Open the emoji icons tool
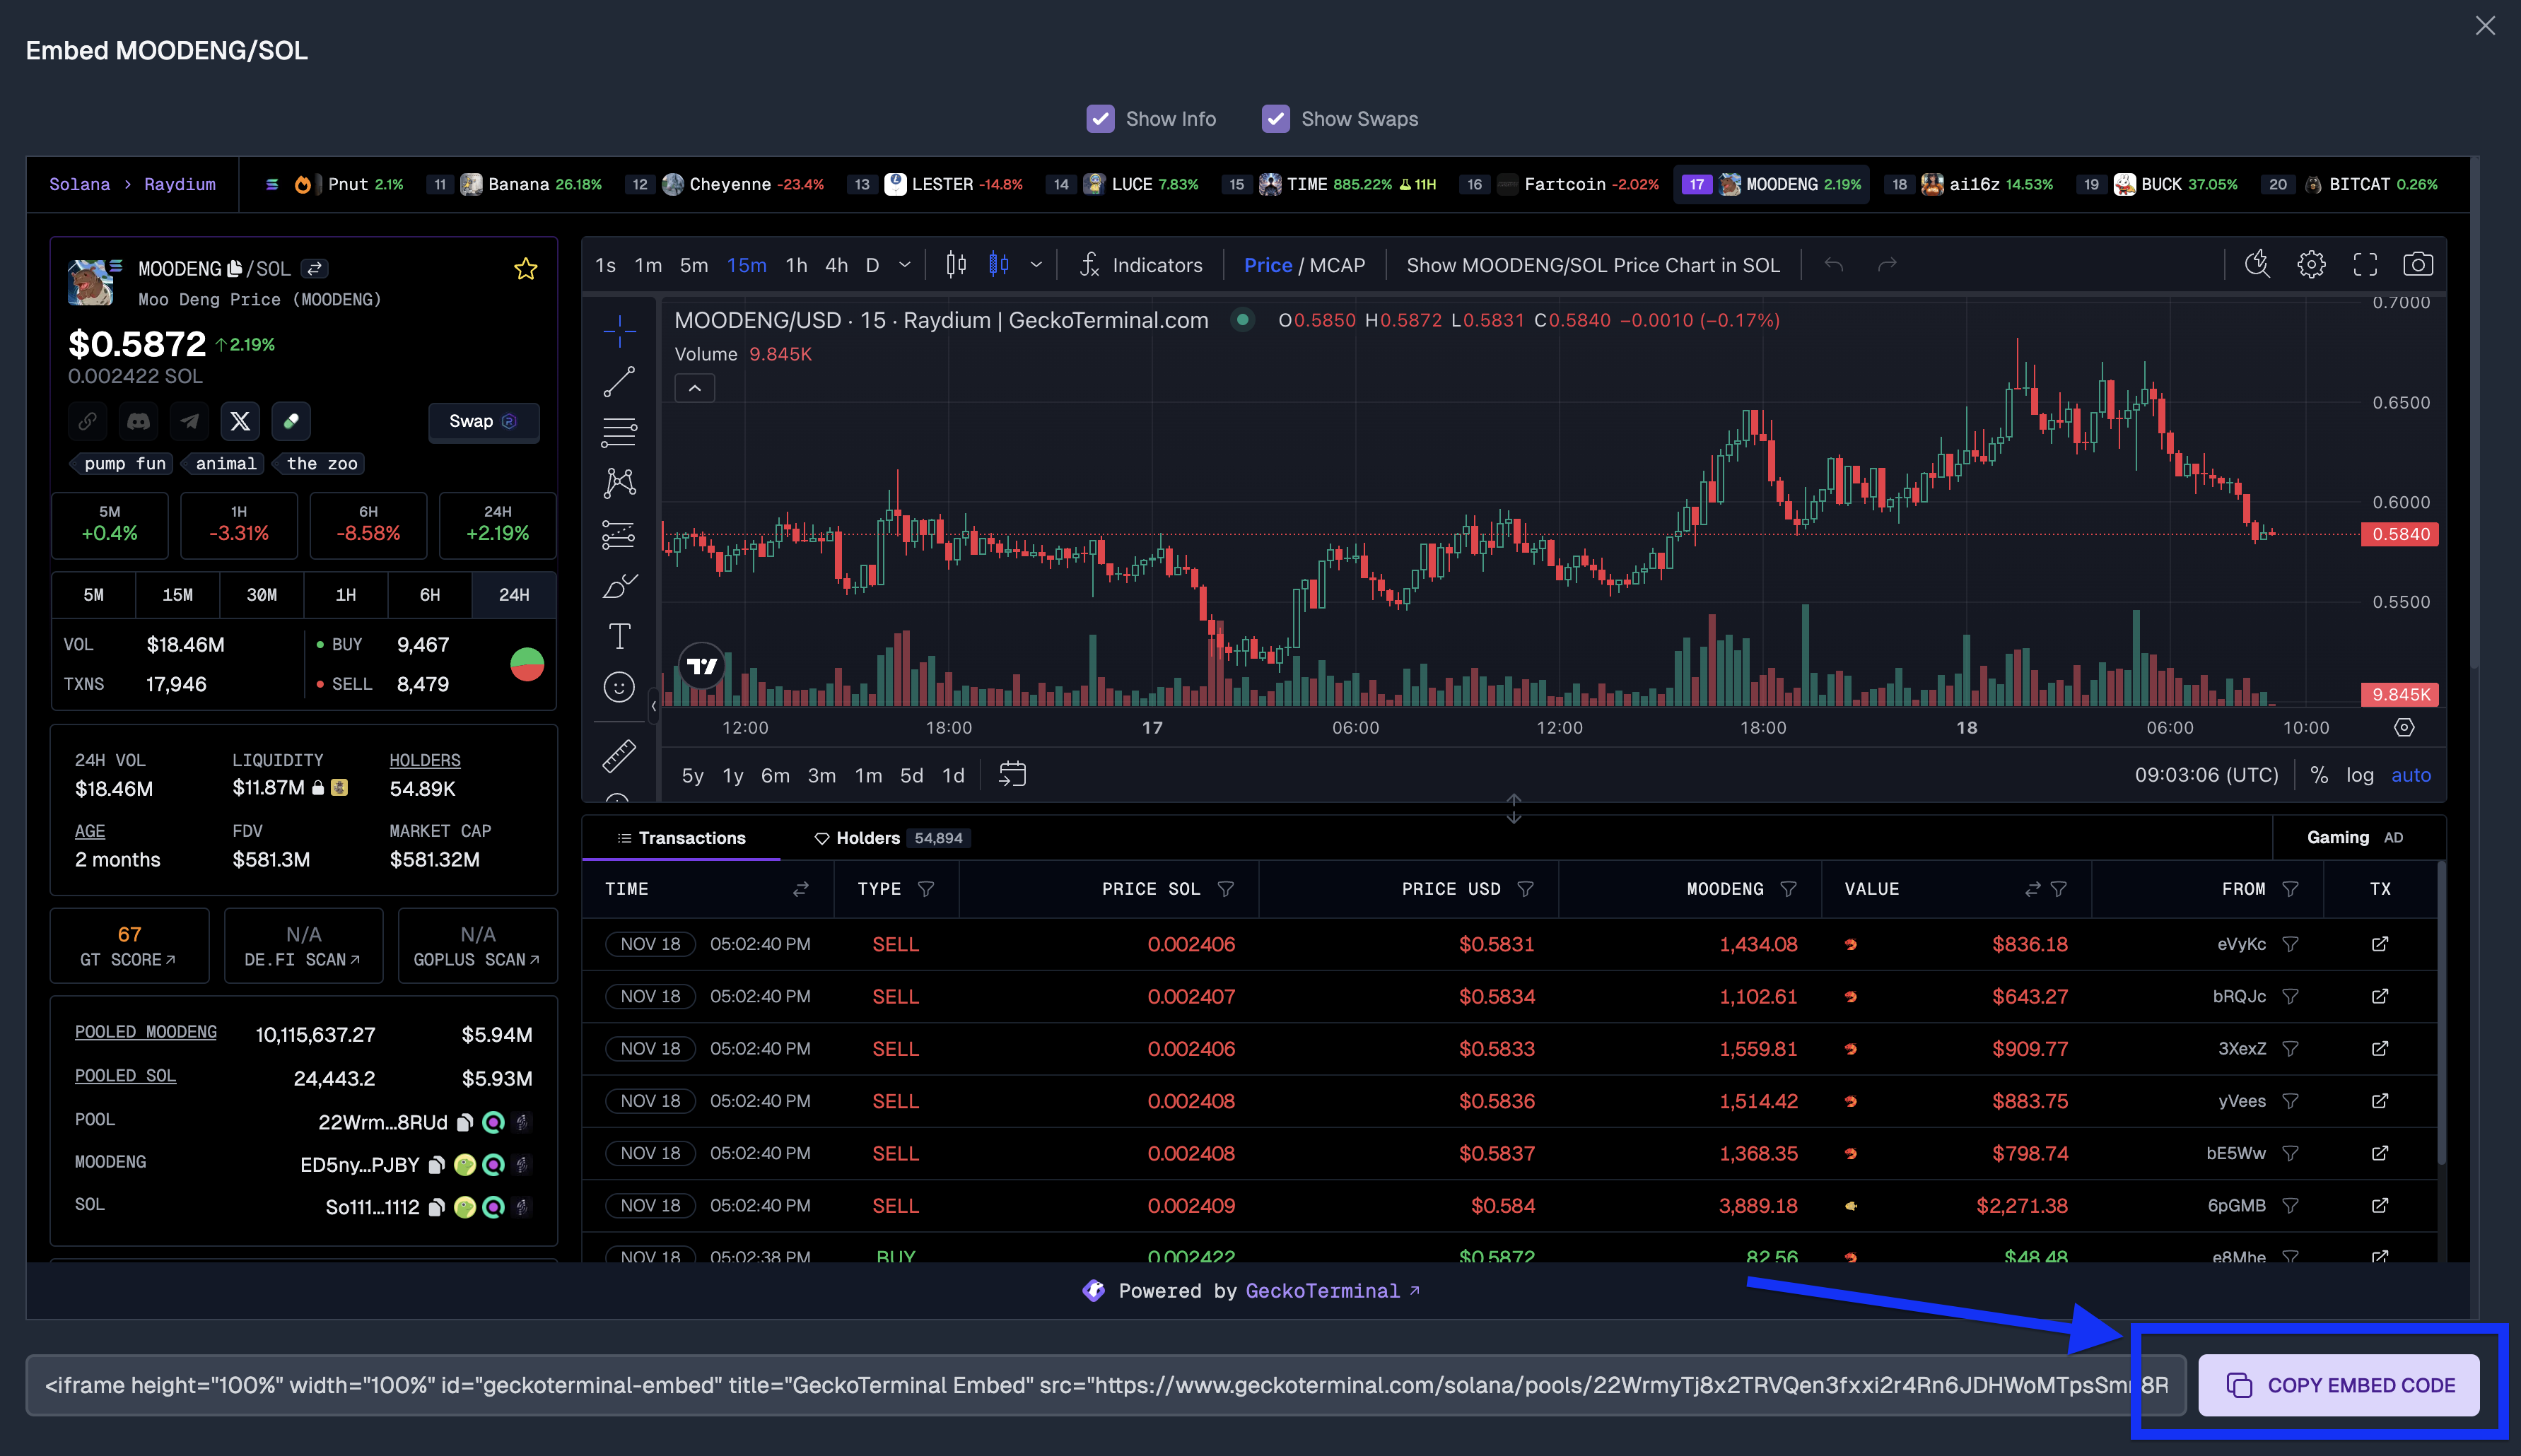The width and height of the screenshot is (2521, 1456). click(619, 687)
